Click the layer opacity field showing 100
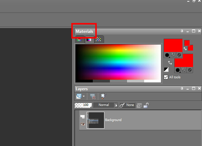 [x=83, y=105]
